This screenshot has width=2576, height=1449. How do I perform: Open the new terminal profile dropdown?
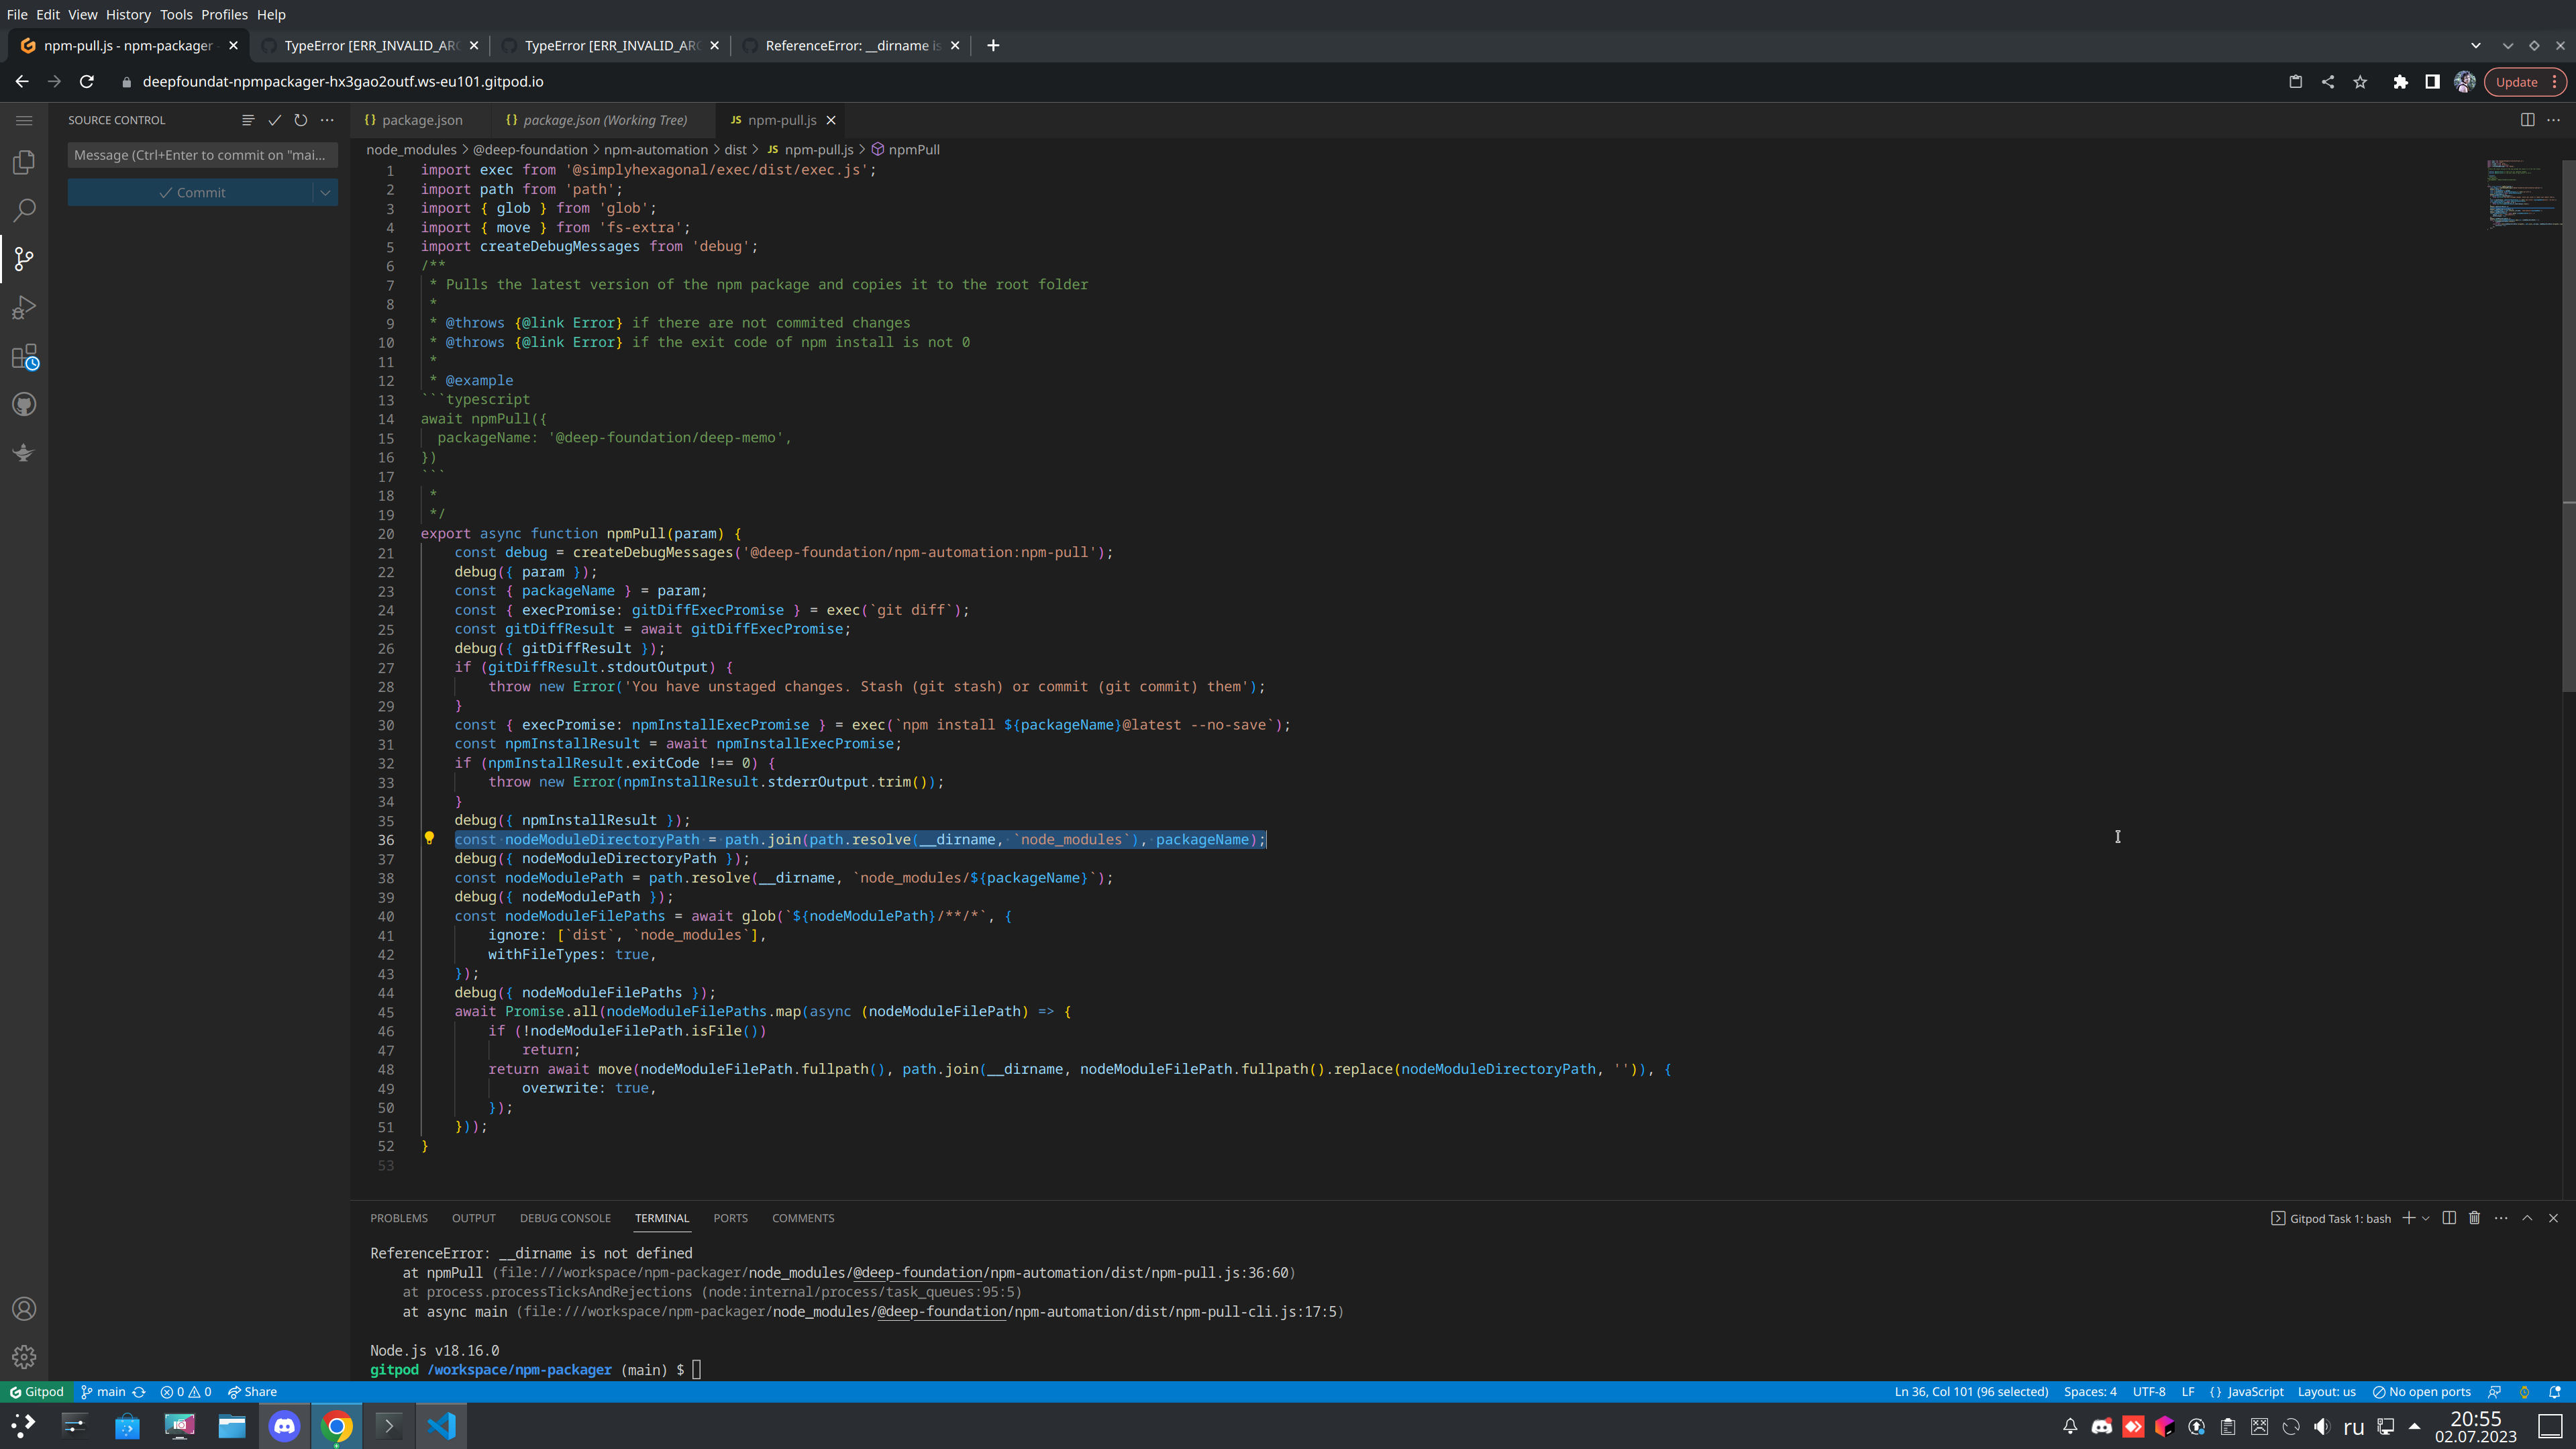2426,1218
